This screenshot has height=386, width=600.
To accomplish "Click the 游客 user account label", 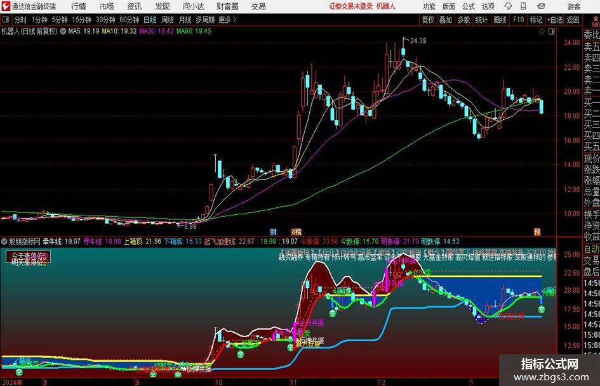I will coord(574,6).
